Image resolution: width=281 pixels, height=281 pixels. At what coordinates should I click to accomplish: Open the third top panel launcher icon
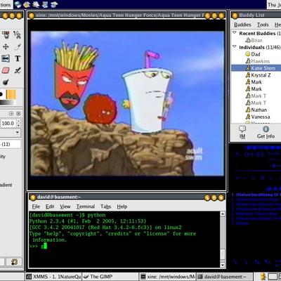(36, 4)
